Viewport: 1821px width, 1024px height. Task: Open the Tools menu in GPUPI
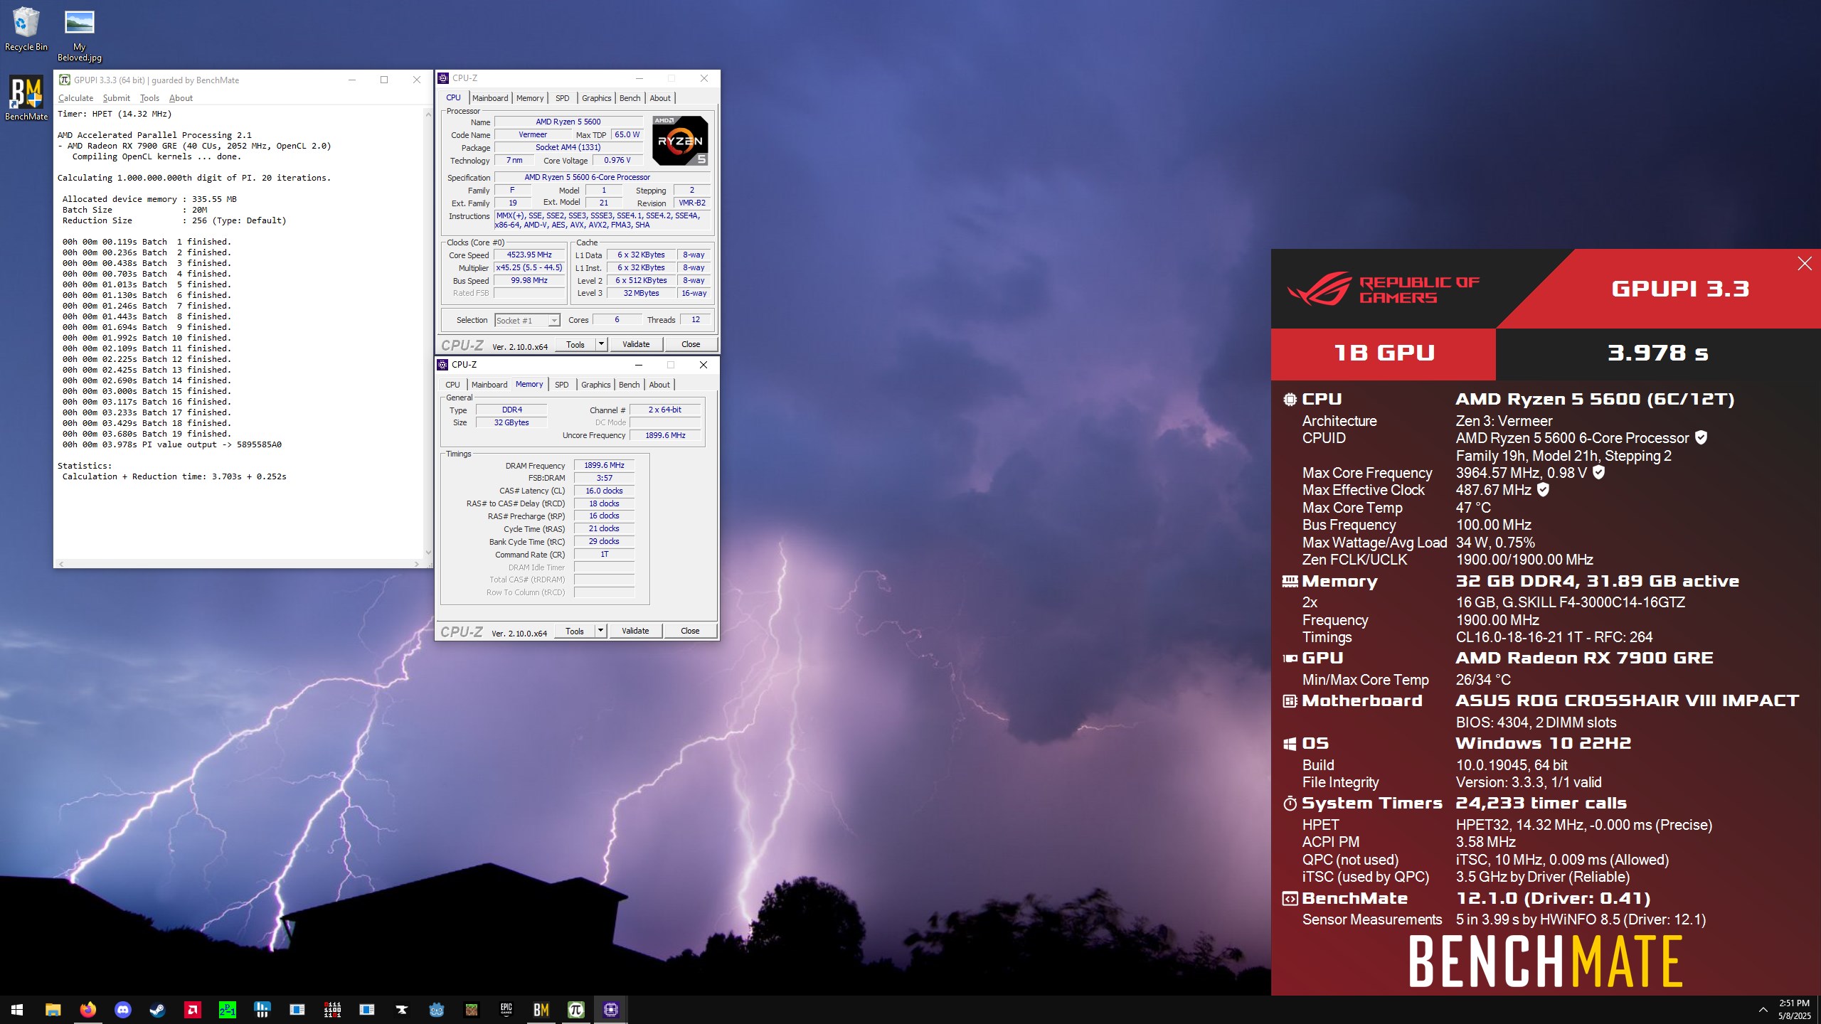click(149, 98)
